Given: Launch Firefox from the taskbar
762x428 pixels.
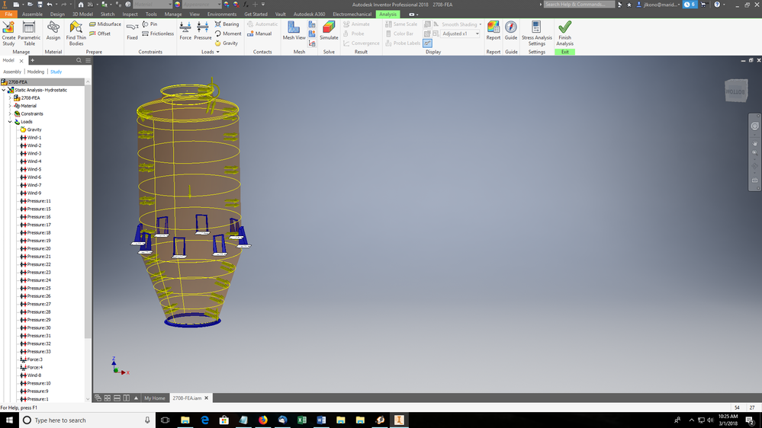Looking at the screenshot, I should coord(263,420).
